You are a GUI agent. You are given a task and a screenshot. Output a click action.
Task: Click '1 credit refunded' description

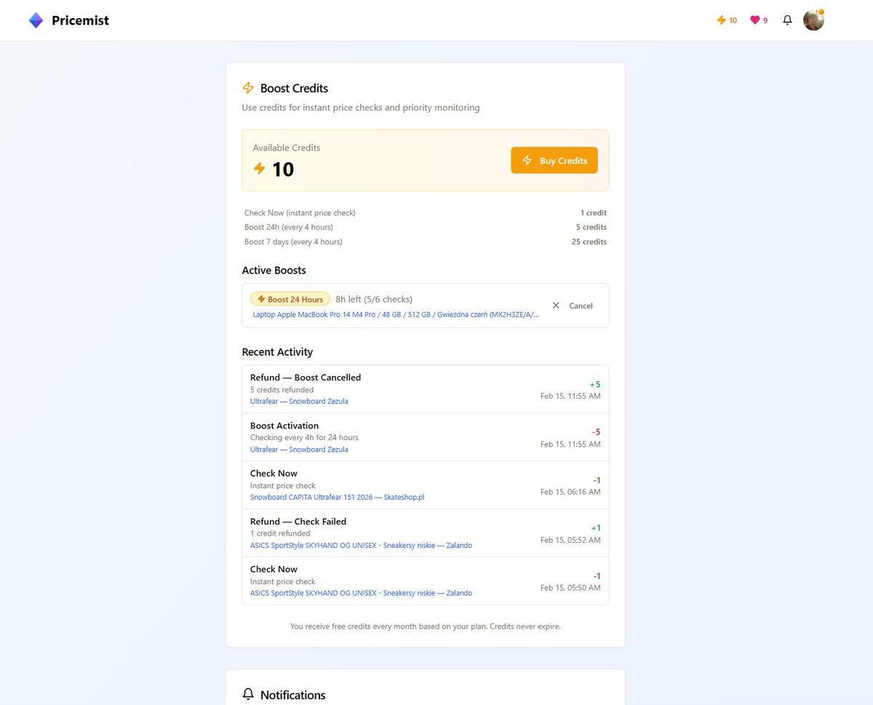point(280,533)
